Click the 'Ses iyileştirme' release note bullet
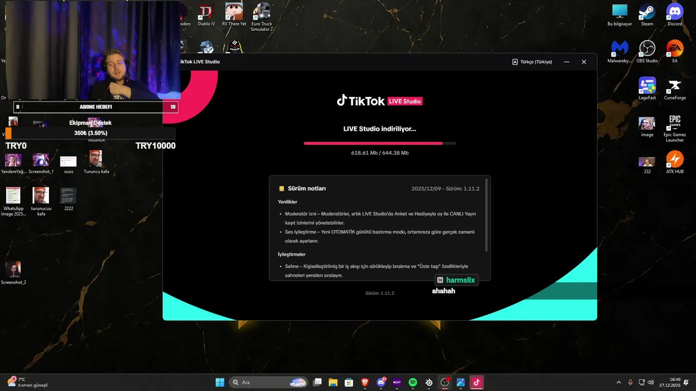 point(380,236)
